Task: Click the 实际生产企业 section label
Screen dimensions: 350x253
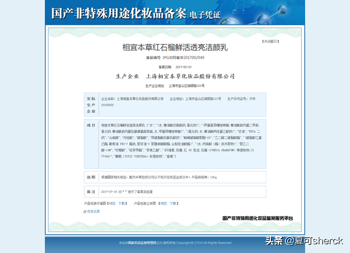Action: pyautogui.click(x=91, y=105)
